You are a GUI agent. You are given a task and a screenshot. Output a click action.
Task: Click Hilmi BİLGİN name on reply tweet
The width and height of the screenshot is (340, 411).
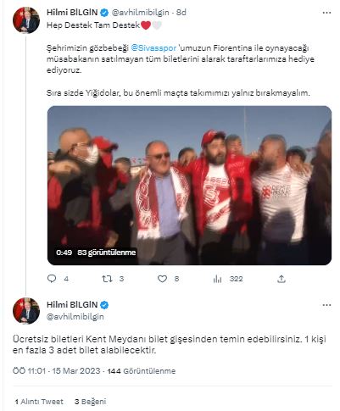click(x=72, y=305)
